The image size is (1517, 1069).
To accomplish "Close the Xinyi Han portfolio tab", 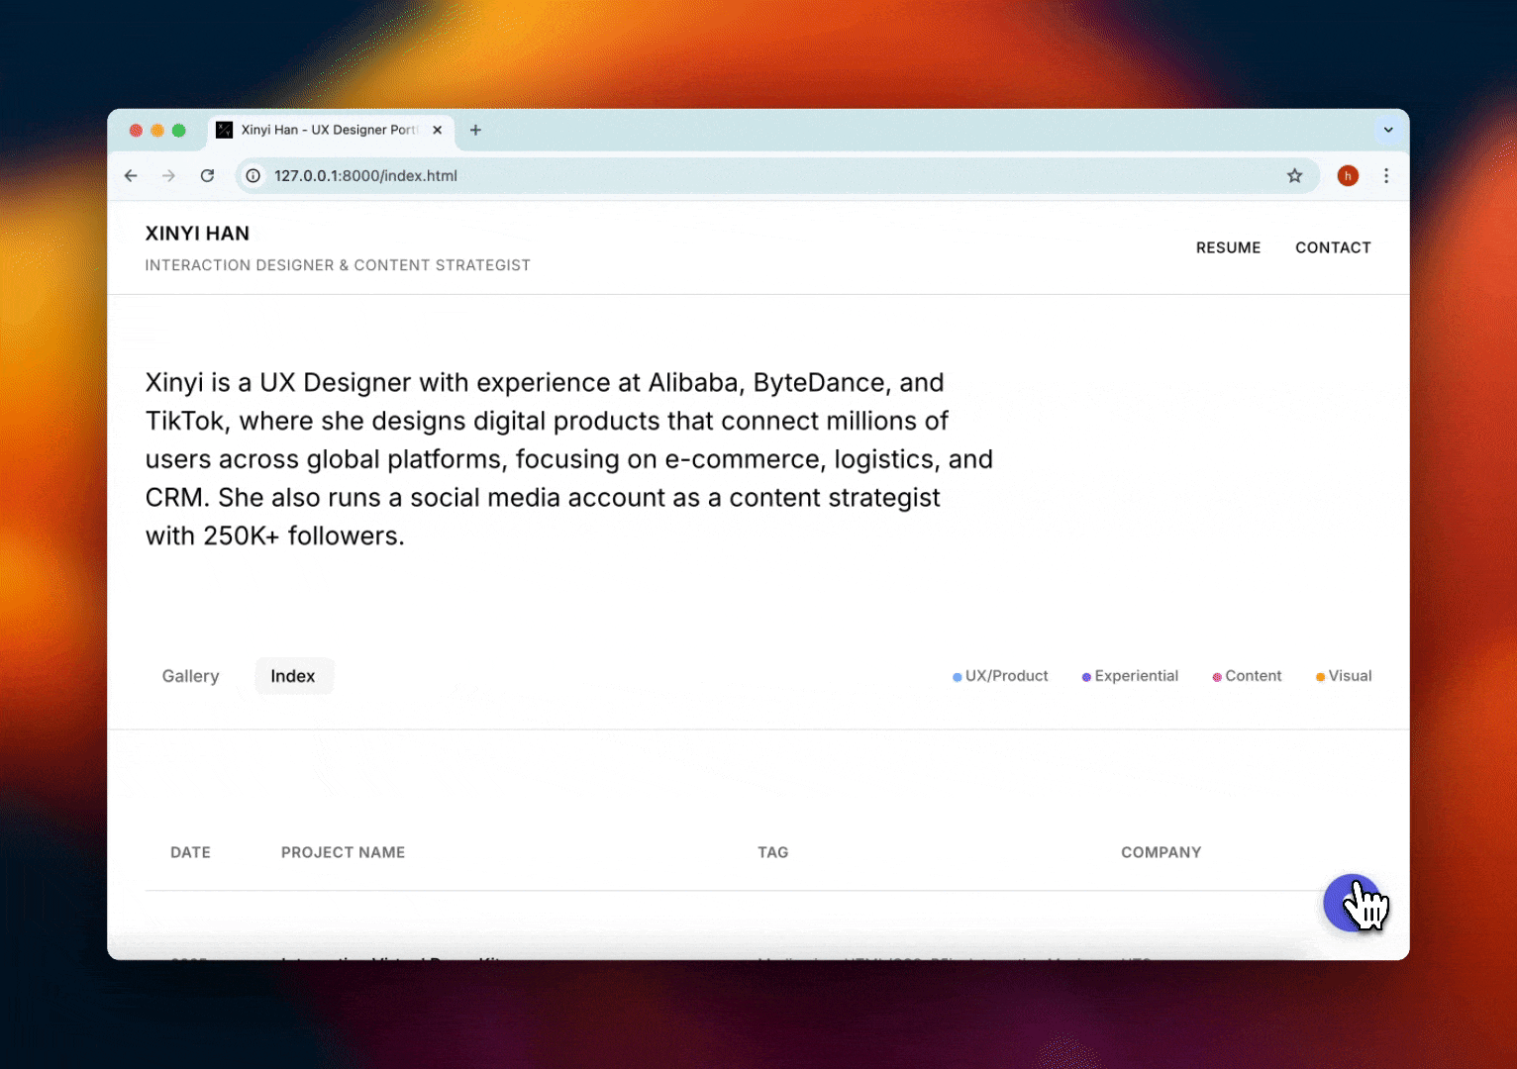I will point(437,130).
